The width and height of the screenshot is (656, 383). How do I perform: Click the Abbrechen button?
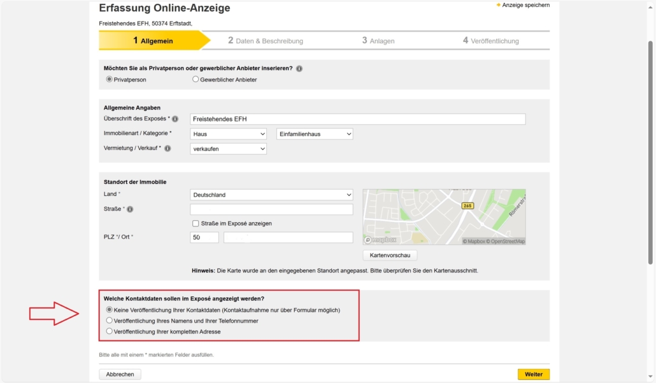tap(120, 374)
